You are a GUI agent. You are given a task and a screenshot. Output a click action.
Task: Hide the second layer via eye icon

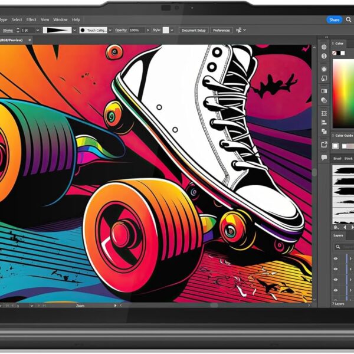coord(336,269)
